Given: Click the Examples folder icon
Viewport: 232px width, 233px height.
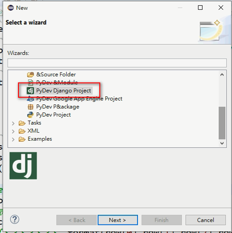Looking at the screenshot, I should 22,139.
